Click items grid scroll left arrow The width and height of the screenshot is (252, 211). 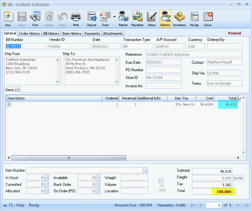[x=9, y=158]
